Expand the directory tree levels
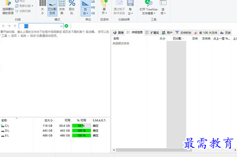 pyautogui.click(x=104, y=7)
